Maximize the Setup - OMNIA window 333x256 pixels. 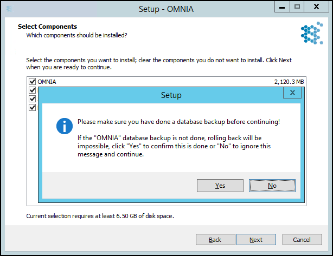tap(297, 7)
